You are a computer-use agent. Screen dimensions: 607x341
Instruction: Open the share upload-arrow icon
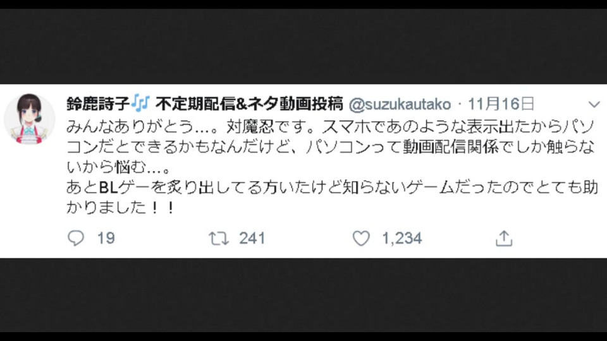[504, 238]
